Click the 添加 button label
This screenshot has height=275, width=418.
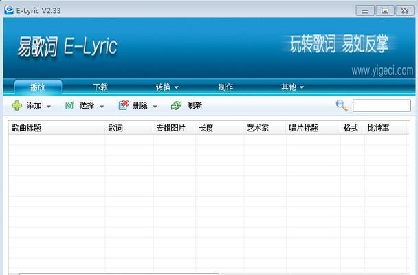click(x=34, y=105)
